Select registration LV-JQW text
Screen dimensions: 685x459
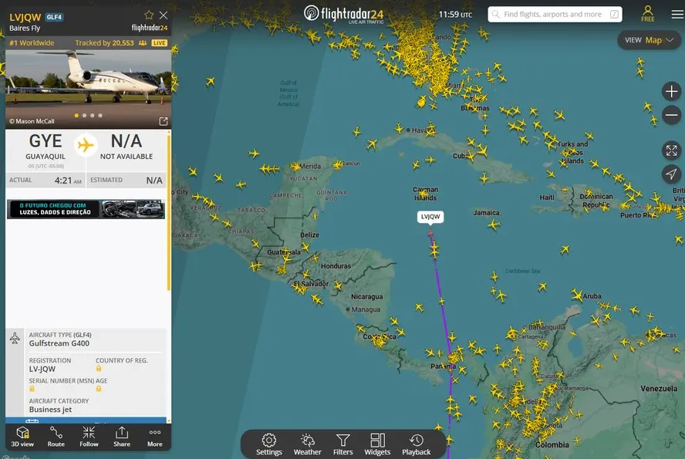coord(42,369)
